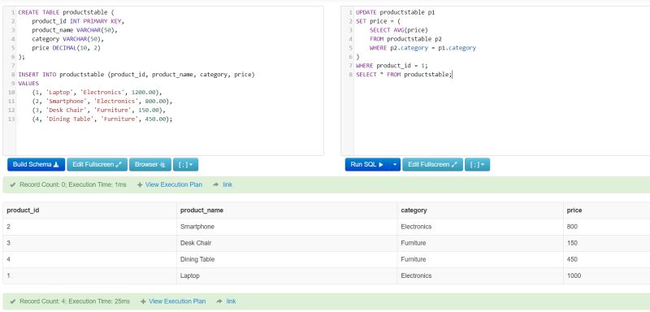Viewport: 650px width, 312px height.
Task: Select the price cell showing 1000
Action: (x=574, y=275)
